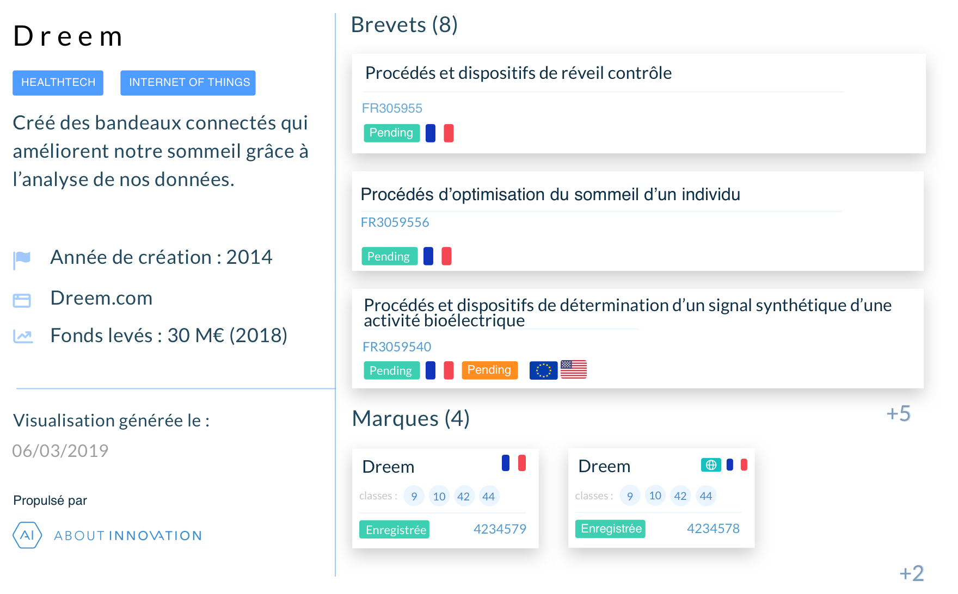Click the European Union flag on patent FR3059540
The height and width of the screenshot is (594, 958).
543,370
